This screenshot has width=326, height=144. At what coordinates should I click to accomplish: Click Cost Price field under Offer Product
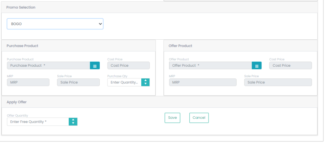coord(290,65)
